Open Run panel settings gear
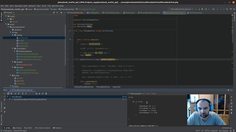 [x=228, y=90]
